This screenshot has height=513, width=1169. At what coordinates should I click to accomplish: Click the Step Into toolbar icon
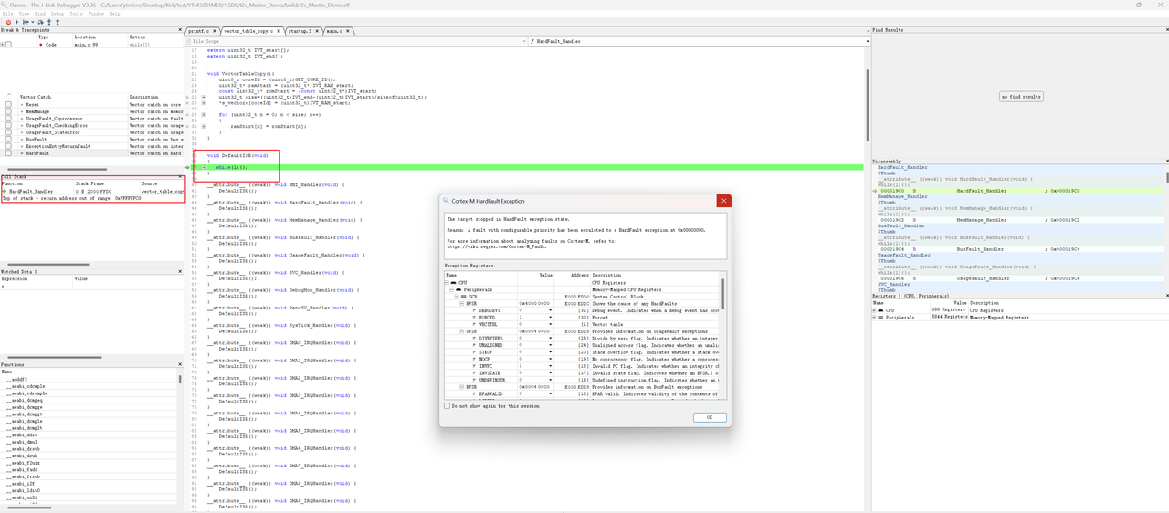(40, 22)
